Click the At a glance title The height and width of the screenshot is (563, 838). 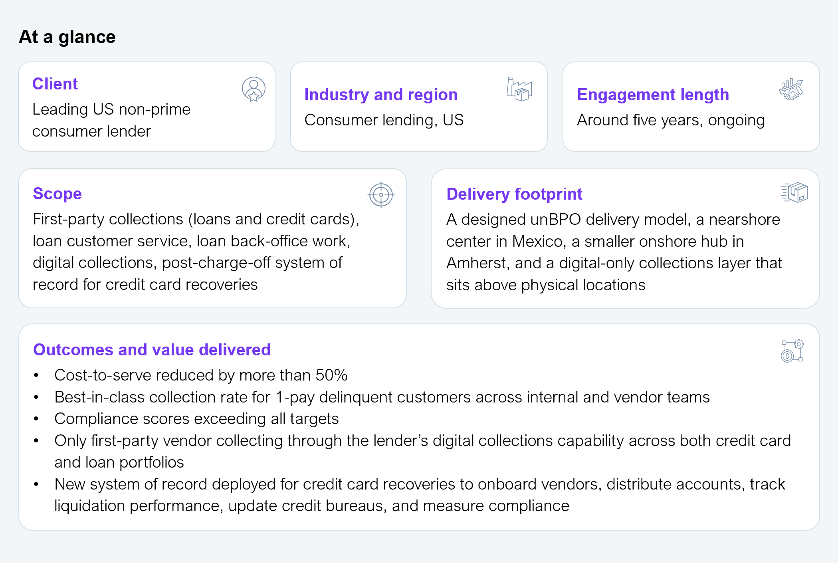tap(67, 37)
